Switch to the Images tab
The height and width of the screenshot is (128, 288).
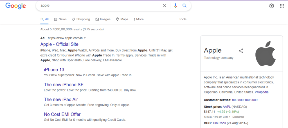(103, 19)
